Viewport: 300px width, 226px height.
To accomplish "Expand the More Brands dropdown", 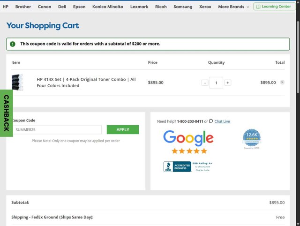I will coord(233,7).
